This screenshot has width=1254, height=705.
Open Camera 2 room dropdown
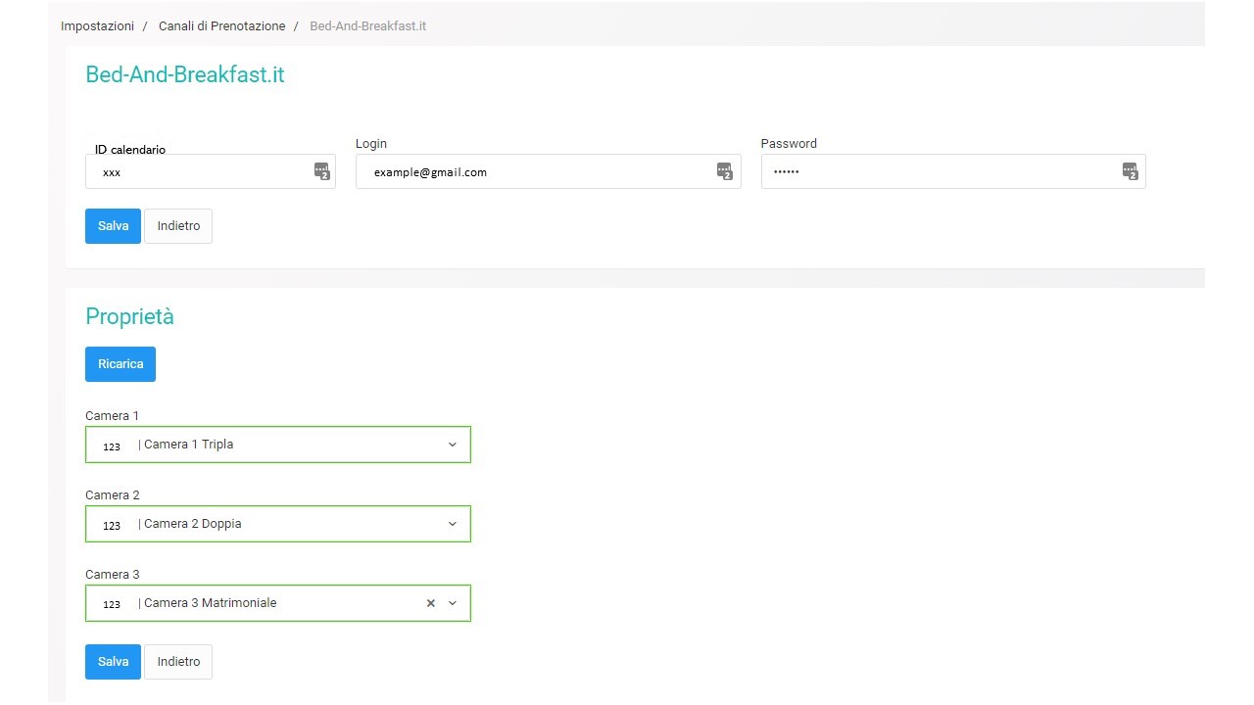click(x=278, y=524)
